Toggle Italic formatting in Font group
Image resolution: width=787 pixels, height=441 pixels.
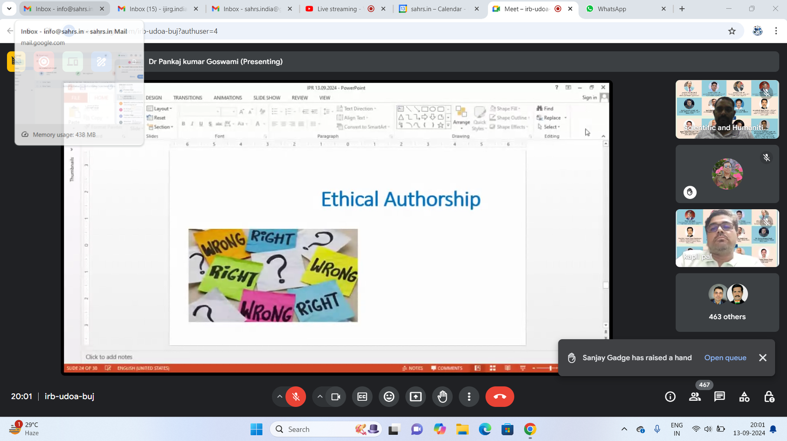tap(192, 124)
